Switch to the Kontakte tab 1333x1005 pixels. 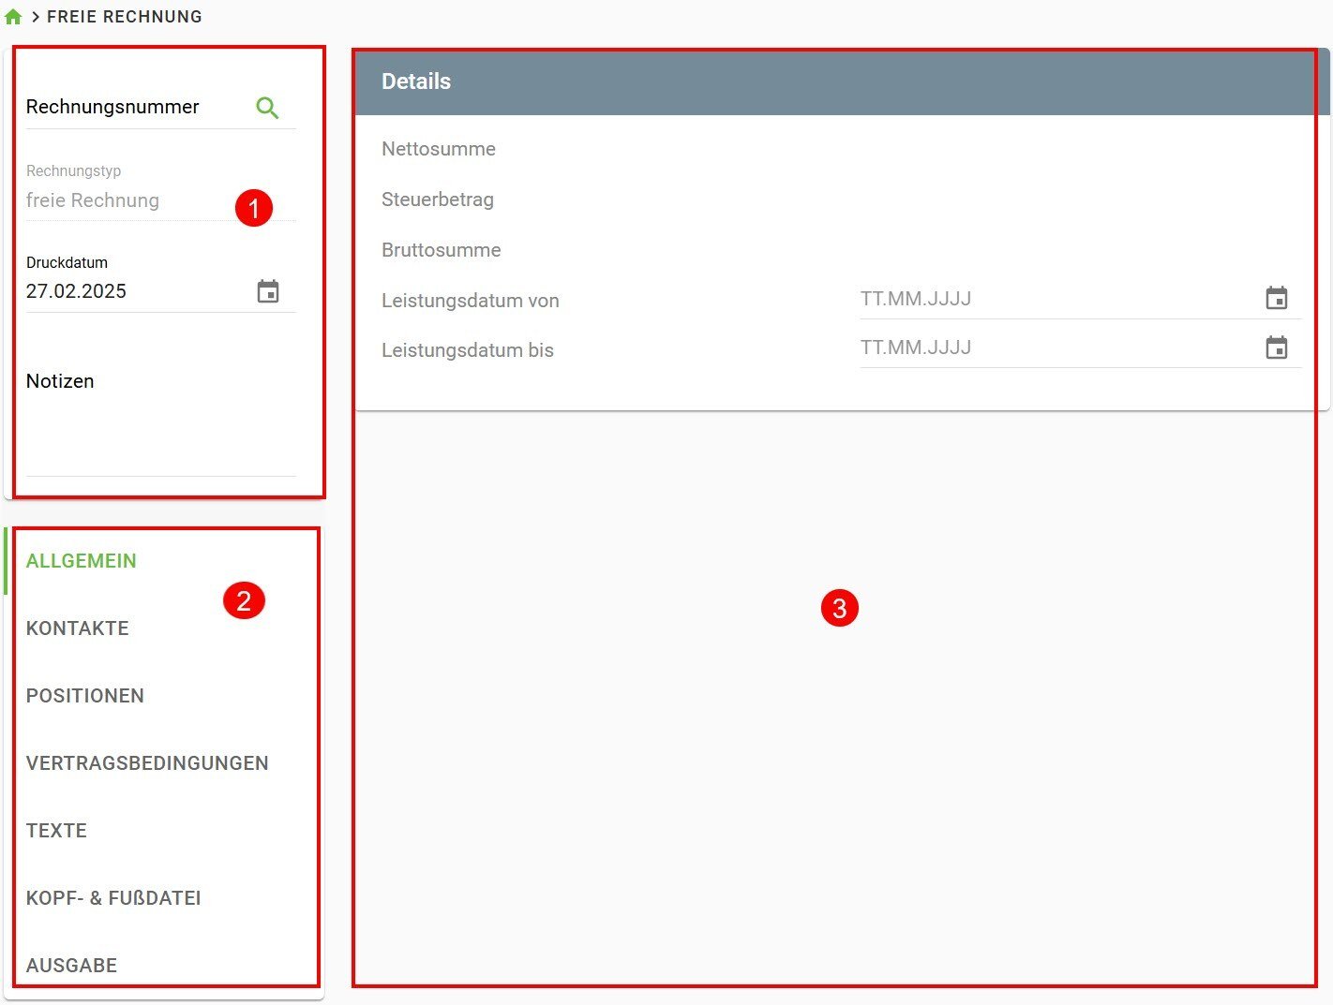click(78, 628)
